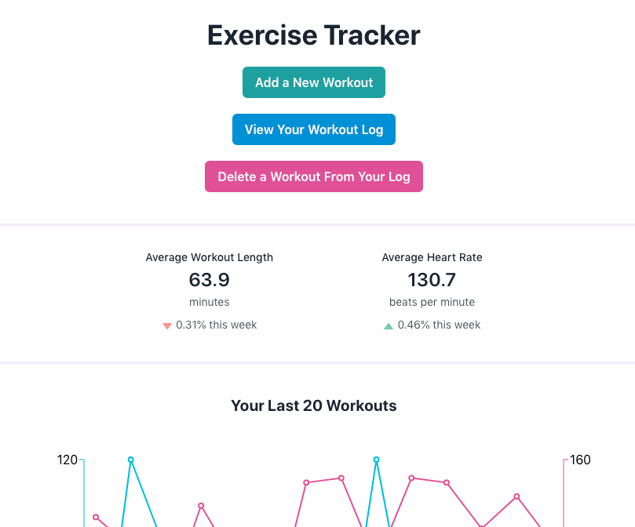Click the Average Workout Length value 63.9
This screenshot has width=635, height=527.
[x=209, y=279]
